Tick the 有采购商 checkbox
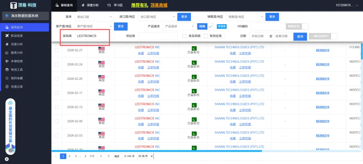The height and width of the screenshot is (164, 363). (185, 36)
